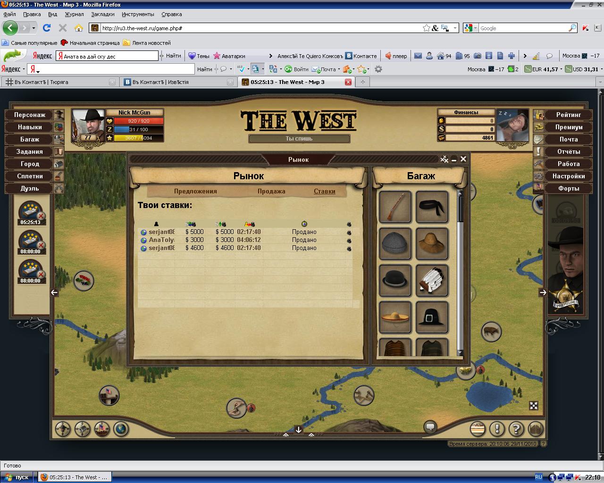Open the back-forward history dropdown
This screenshot has height=483, width=604.
tap(34, 28)
